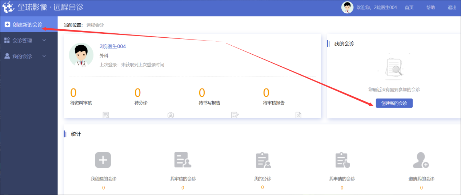Click the 我的会诊 person icon in sidebar
This screenshot has height=195, width=461.
click(x=7, y=56)
